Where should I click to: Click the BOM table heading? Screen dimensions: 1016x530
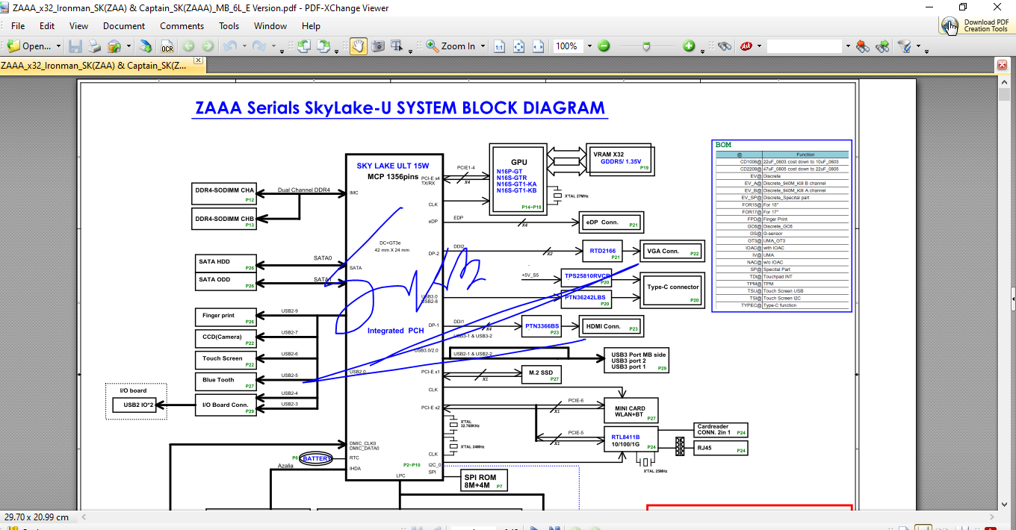pos(724,145)
